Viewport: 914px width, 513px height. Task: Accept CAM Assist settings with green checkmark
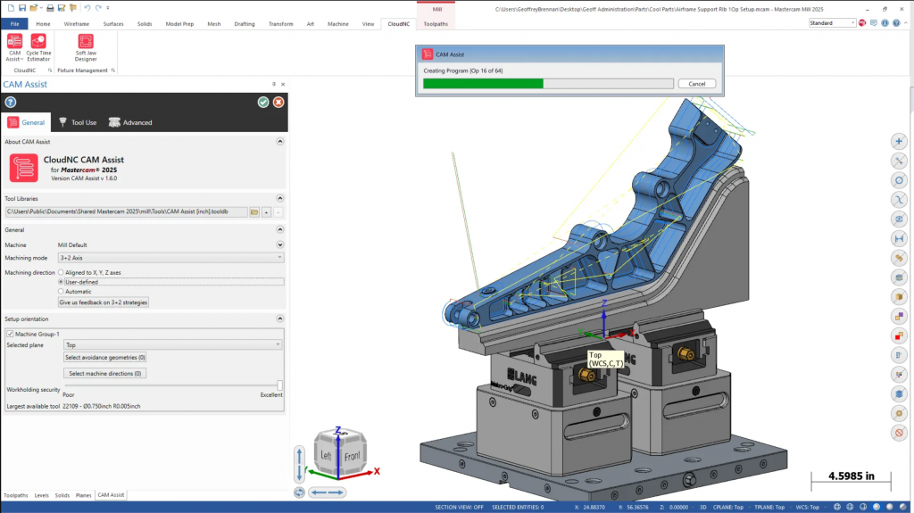point(263,102)
